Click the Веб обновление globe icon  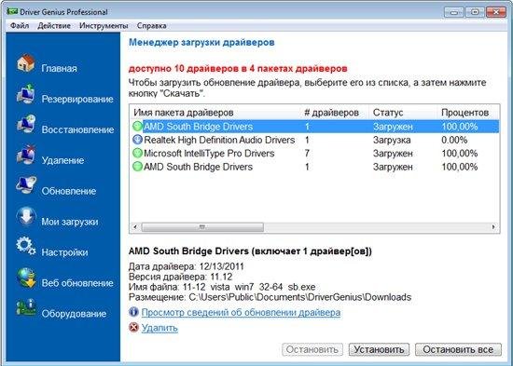(x=26, y=278)
